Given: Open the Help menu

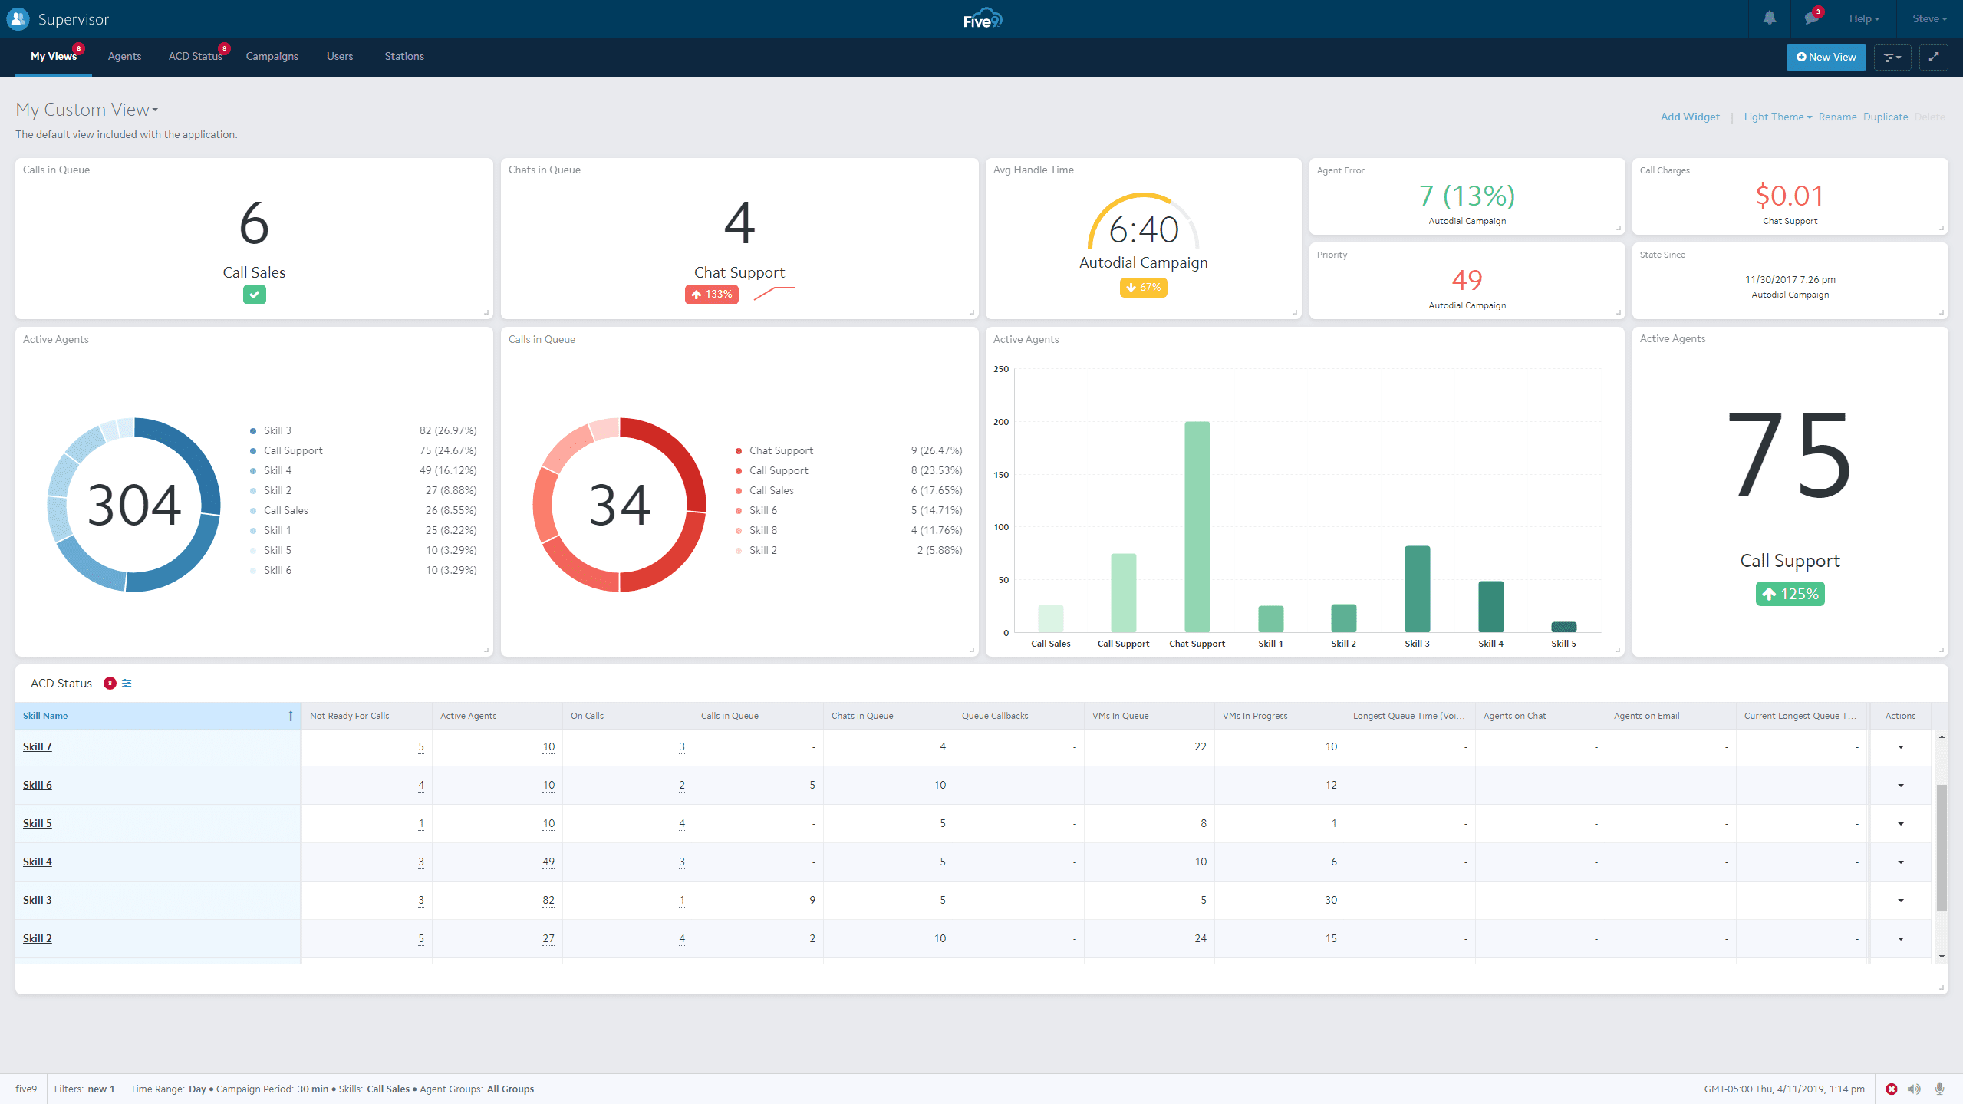Looking at the screenshot, I should coord(1863,18).
